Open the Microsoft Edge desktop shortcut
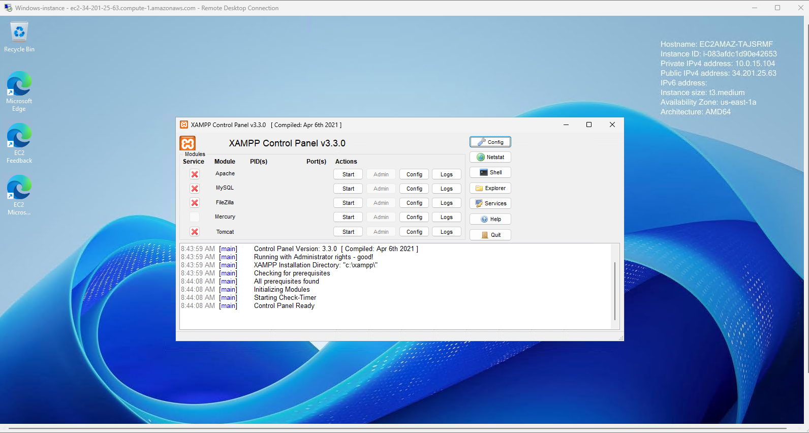 point(19,91)
